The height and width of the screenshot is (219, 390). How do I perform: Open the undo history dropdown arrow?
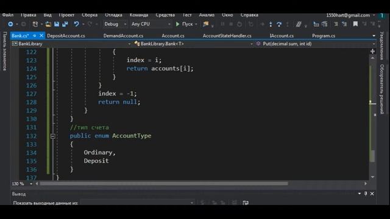coord(83,24)
